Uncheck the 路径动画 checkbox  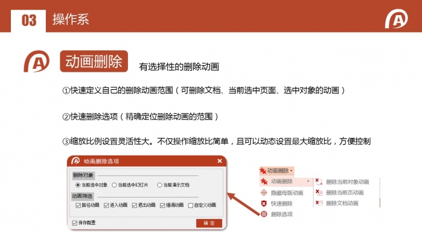78,206
